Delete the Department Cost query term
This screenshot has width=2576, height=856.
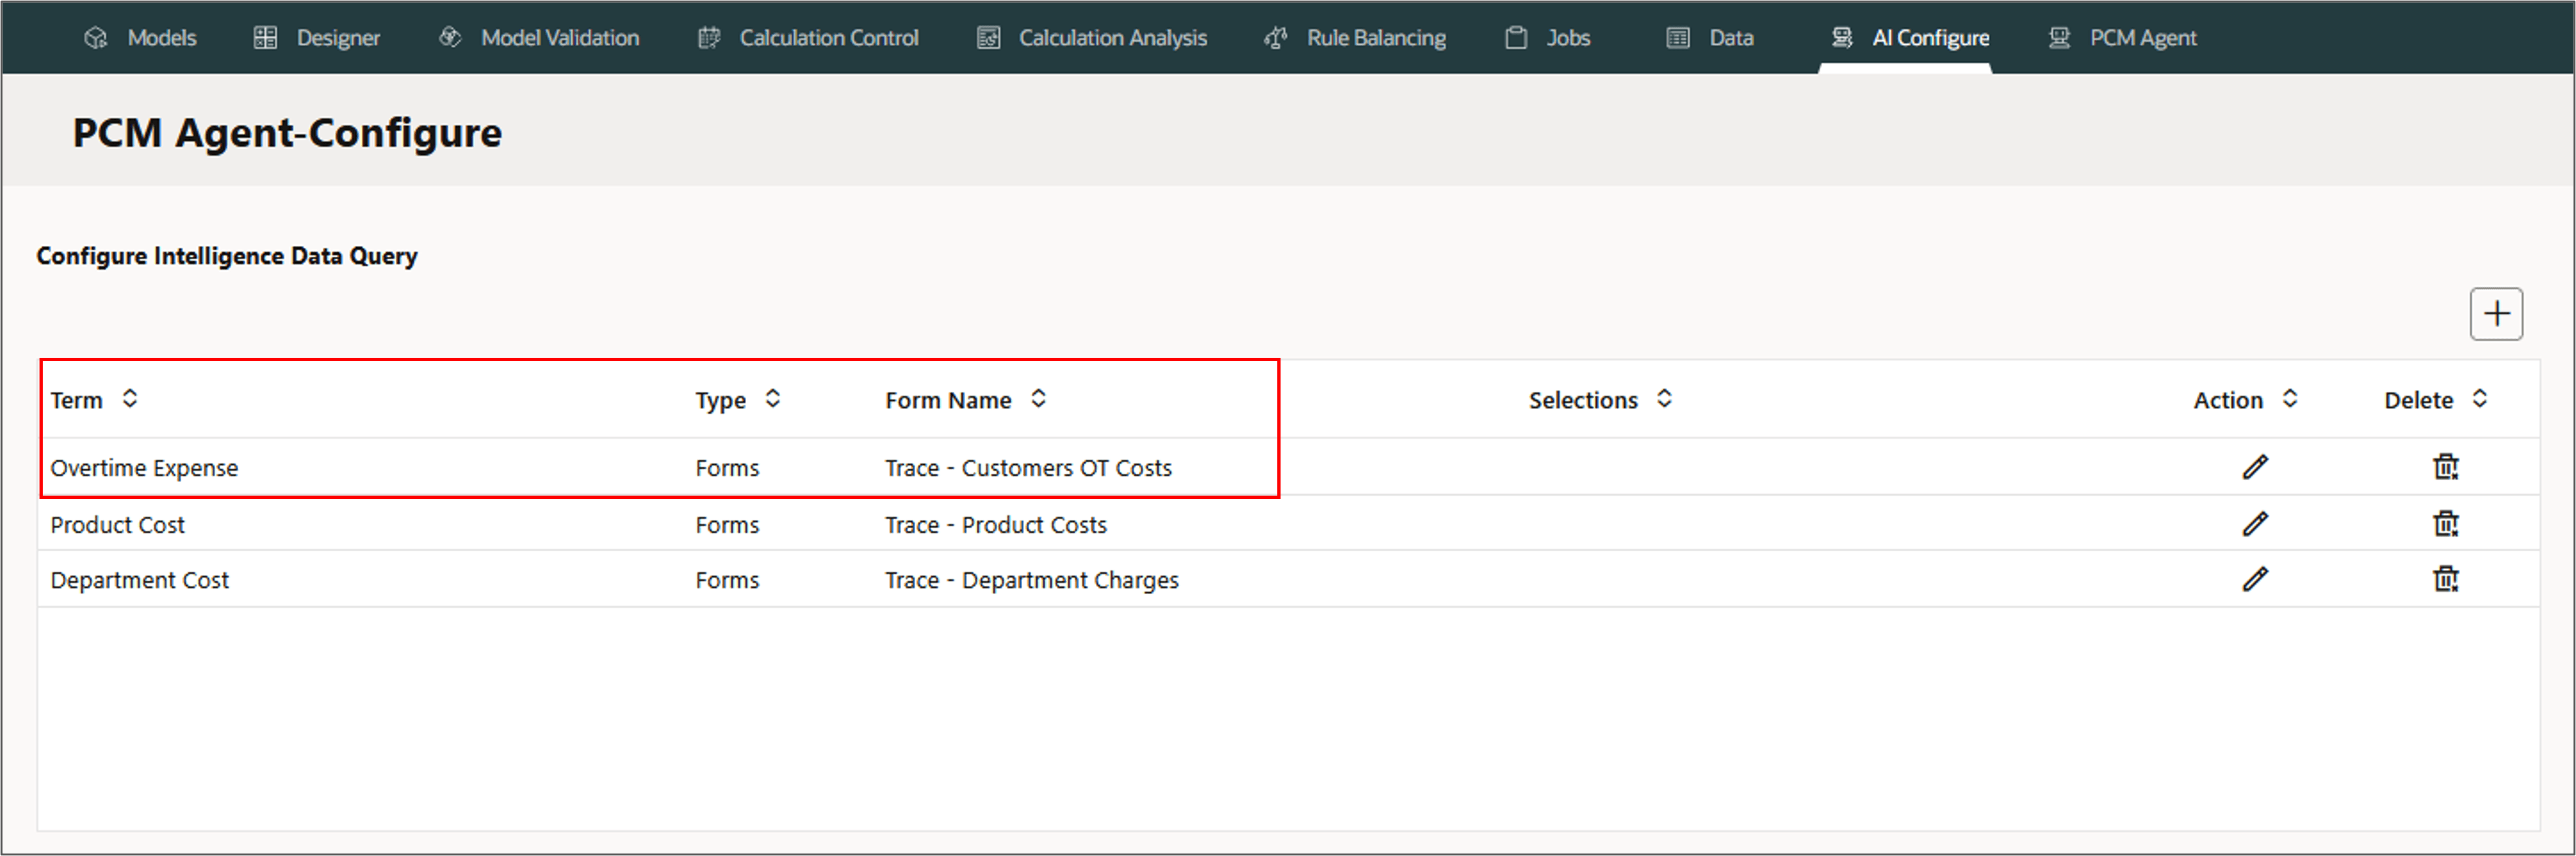(2445, 579)
